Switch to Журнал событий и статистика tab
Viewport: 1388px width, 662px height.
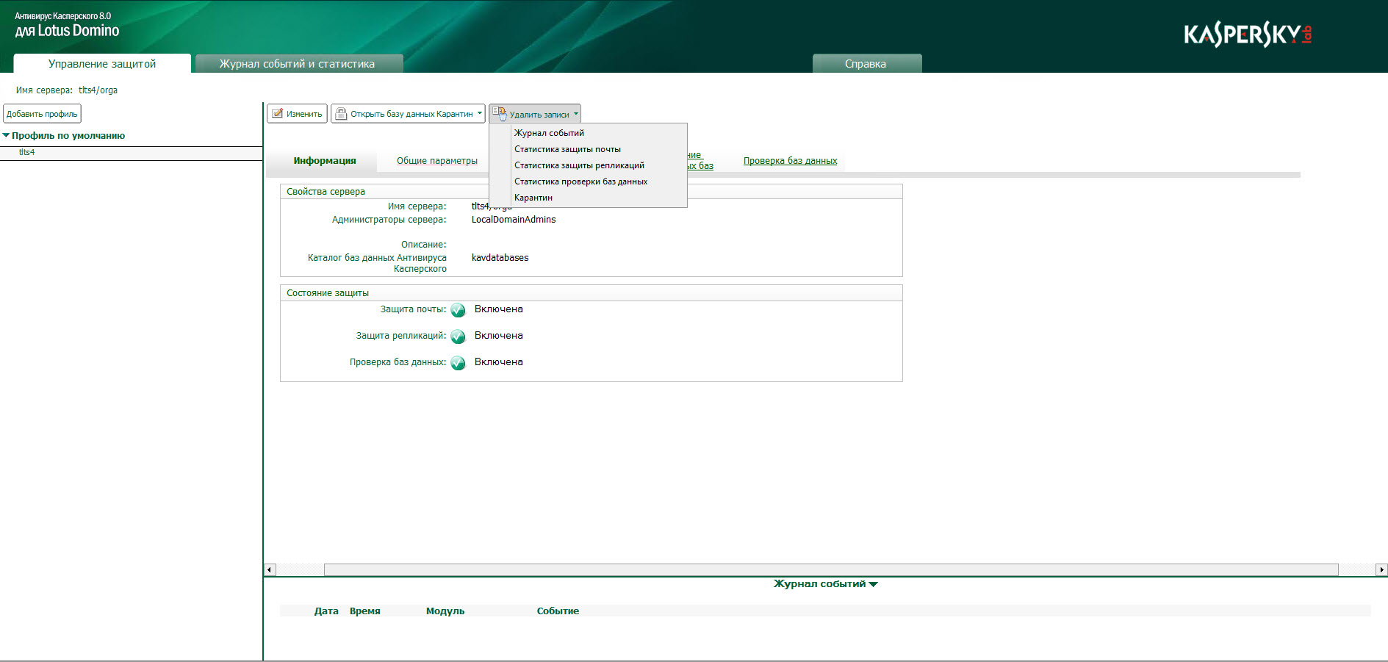(x=297, y=64)
